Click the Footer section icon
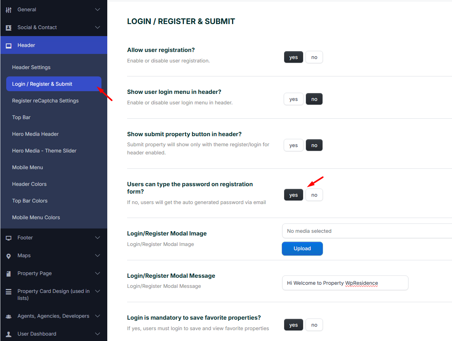The height and width of the screenshot is (341, 452). click(x=9, y=238)
